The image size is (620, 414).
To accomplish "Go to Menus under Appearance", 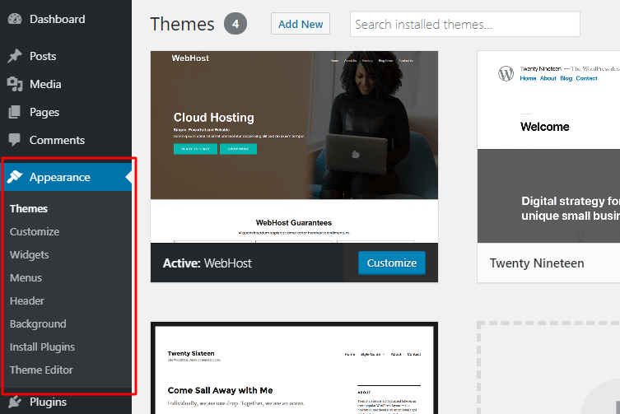I will pos(26,278).
